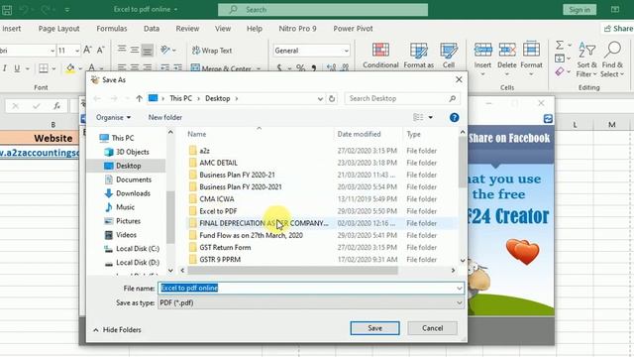Screen dimensions: 634x357
Task: Switch to the Data tab
Action: (x=152, y=29)
